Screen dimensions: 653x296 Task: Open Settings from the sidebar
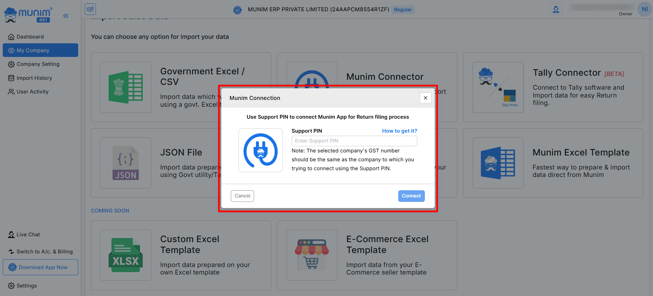(26, 286)
